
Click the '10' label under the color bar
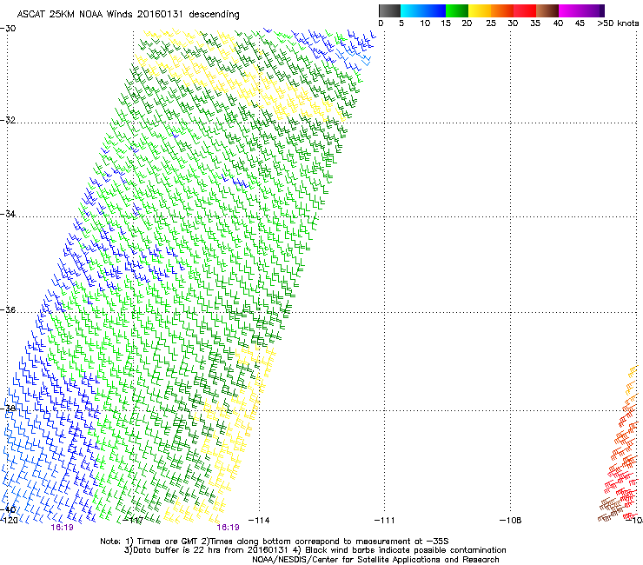[425, 23]
